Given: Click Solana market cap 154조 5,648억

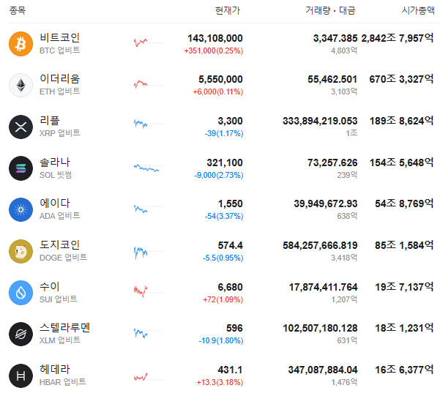Looking at the screenshot, I should (x=401, y=162).
